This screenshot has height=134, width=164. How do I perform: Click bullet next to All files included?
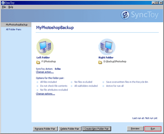37,82
